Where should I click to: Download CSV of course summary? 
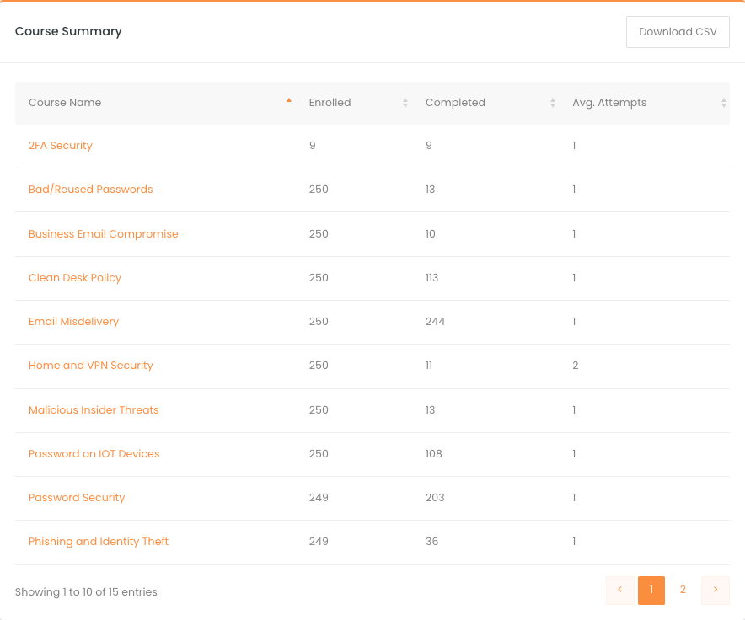point(678,32)
